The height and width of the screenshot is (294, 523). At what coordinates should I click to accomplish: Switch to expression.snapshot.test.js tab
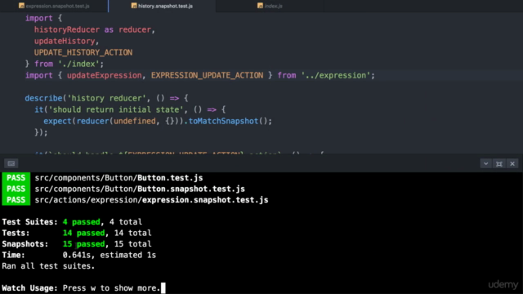click(x=54, y=6)
